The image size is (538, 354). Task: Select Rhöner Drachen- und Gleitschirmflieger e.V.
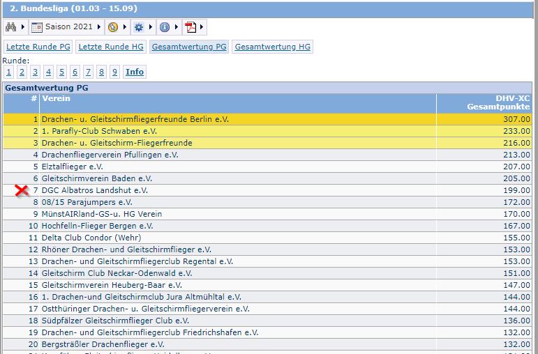[126, 249]
